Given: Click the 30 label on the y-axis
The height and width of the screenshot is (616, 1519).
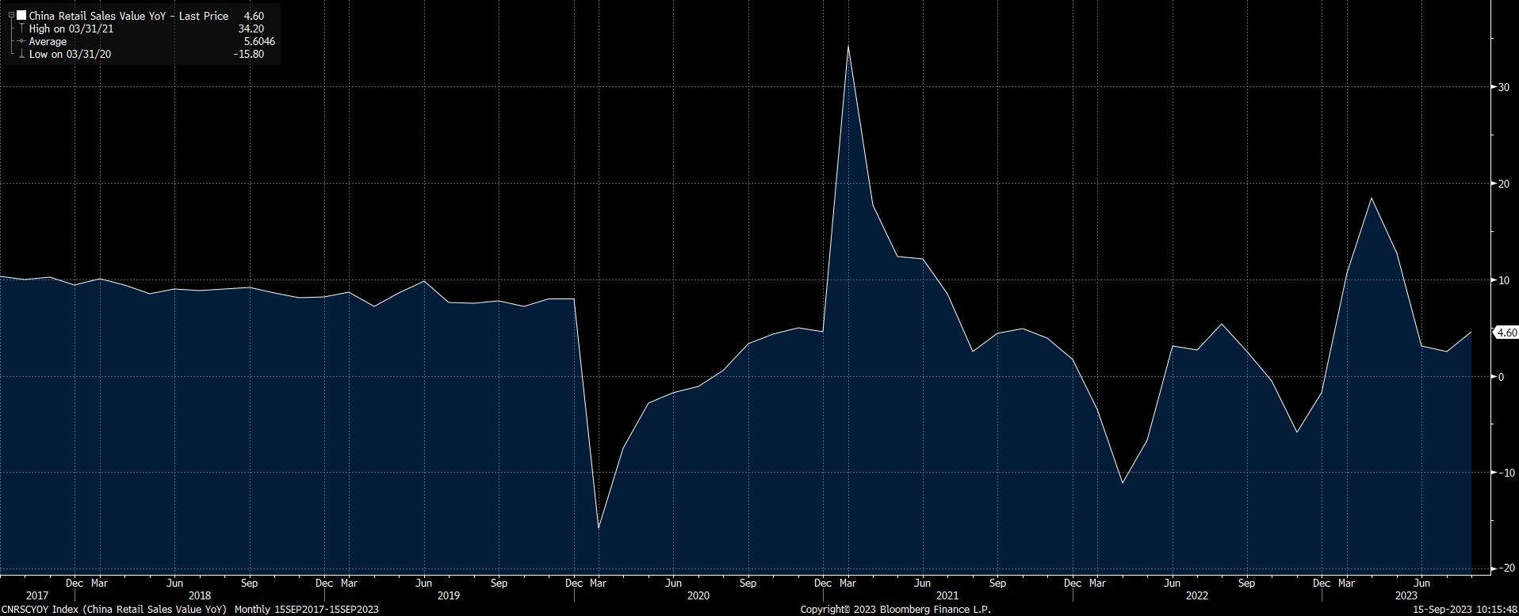Looking at the screenshot, I should click(x=1503, y=87).
